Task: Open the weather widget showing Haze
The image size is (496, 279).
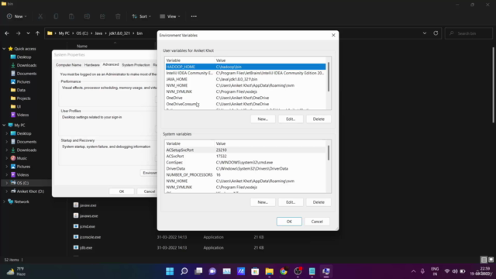Action: click(15, 271)
